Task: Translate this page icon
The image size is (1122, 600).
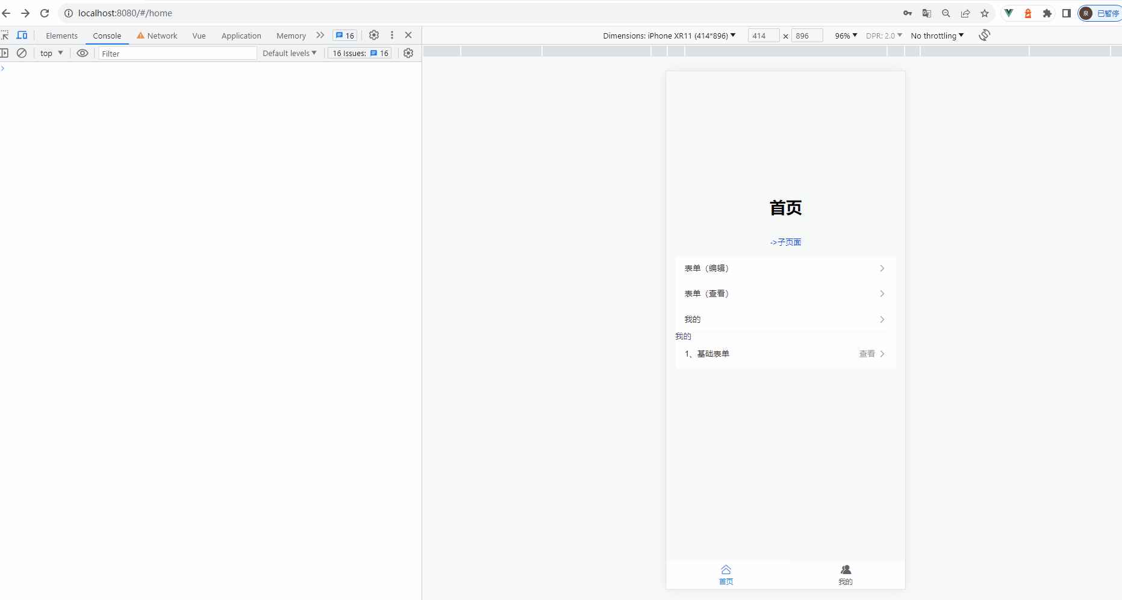Action: click(927, 13)
